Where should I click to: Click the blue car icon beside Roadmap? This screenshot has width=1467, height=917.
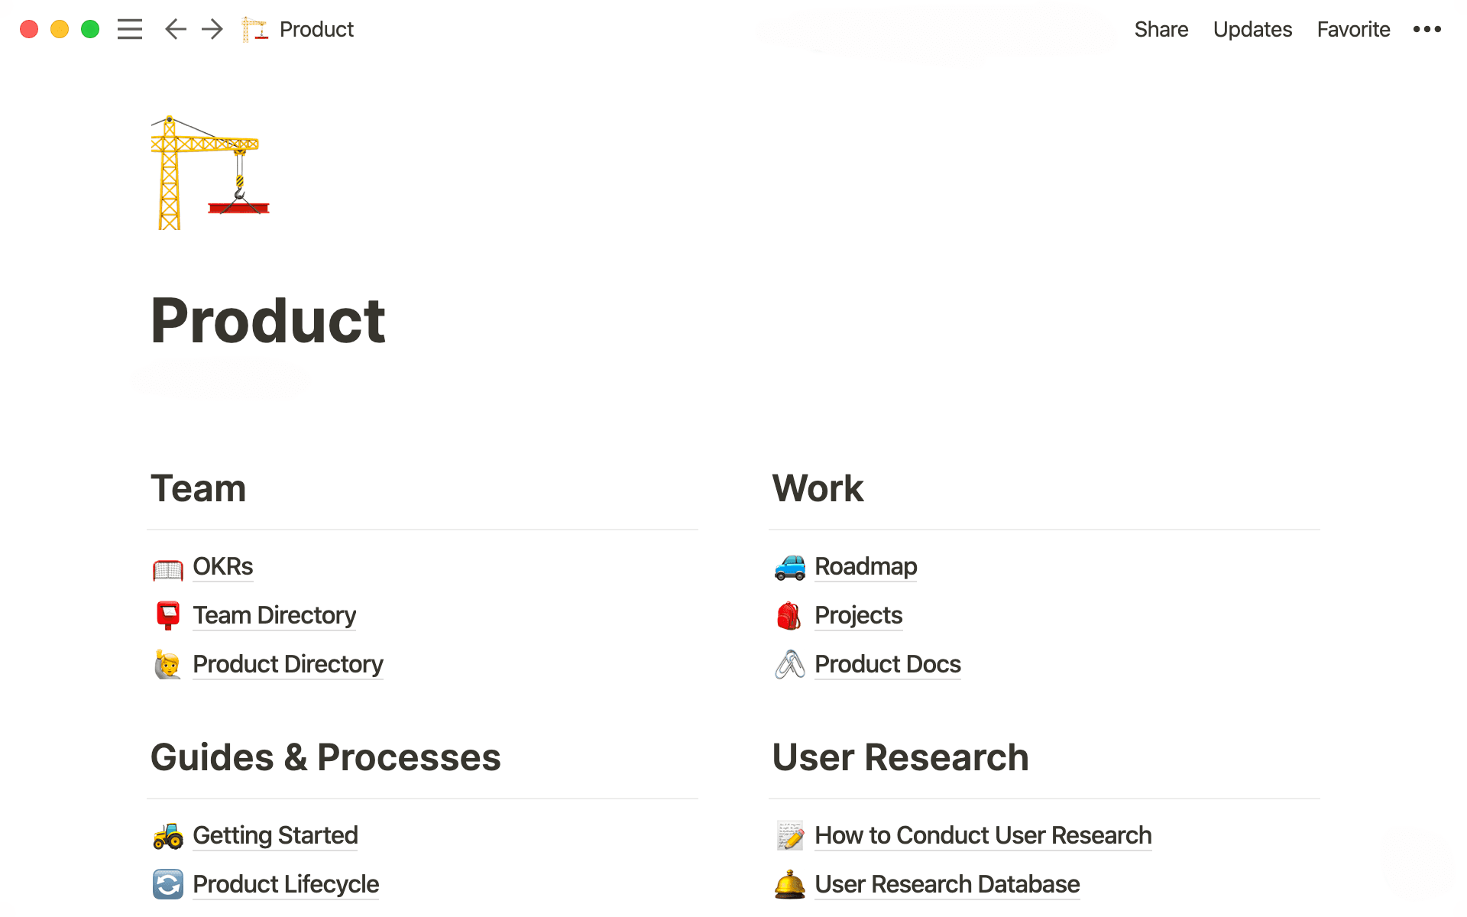(x=790, y=567)
